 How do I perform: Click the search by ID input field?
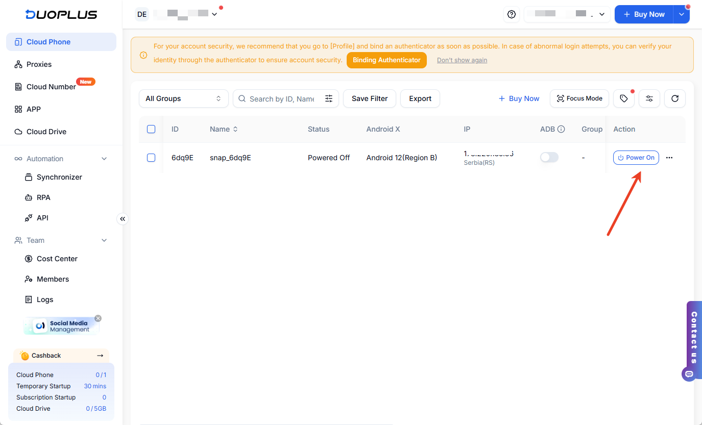coord(281,98)
